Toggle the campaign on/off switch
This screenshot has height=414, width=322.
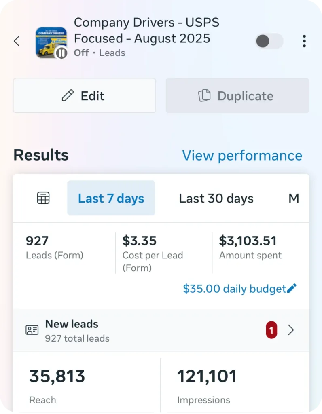pyautogui.click(x=269, y=41)
